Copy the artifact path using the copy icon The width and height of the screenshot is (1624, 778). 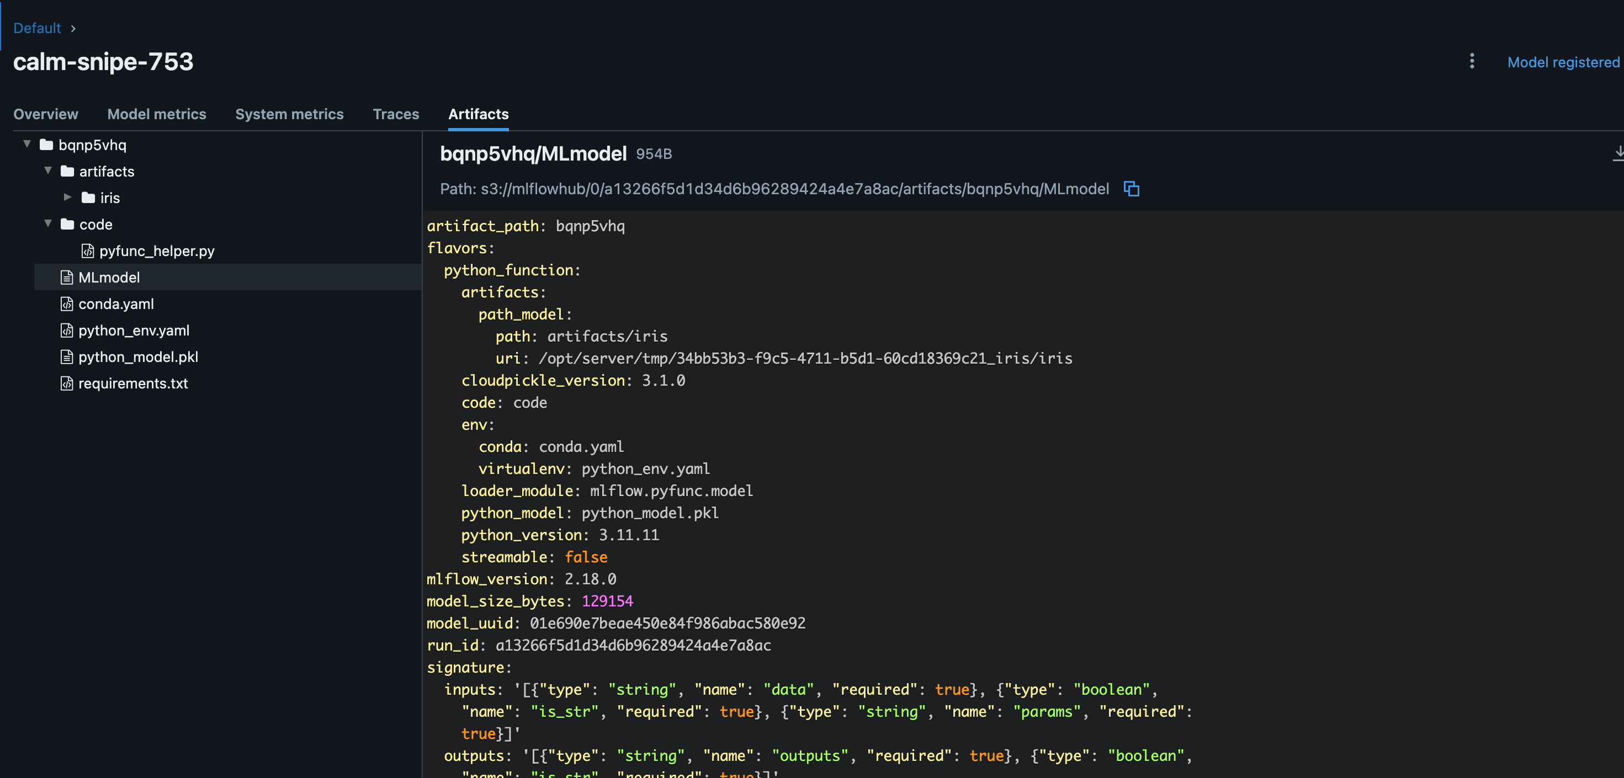(x=1132, y=189)
